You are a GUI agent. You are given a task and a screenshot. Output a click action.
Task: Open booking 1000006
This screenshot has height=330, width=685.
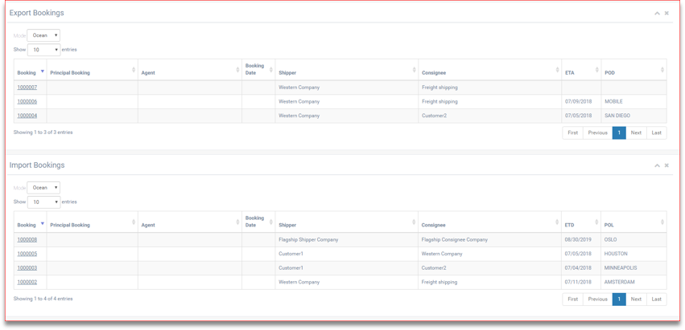pos(27,102)
